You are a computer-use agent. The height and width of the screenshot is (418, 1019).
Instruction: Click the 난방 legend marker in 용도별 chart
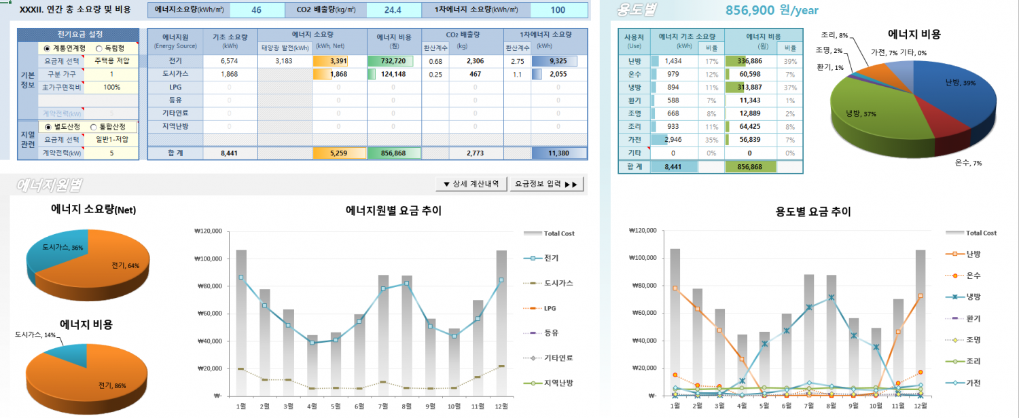954,254
